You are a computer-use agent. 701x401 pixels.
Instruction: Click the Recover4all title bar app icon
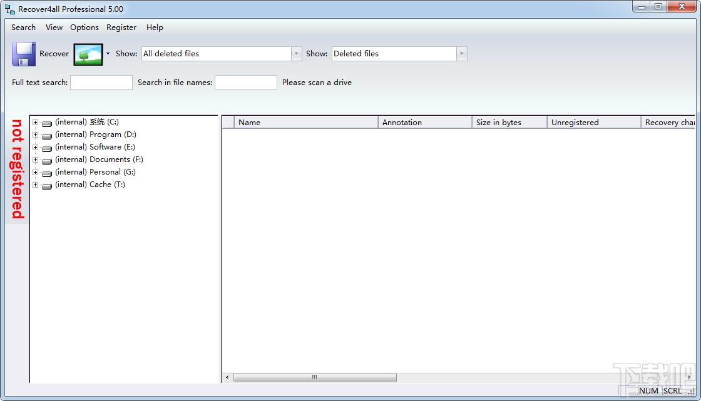tap(10, 9)
